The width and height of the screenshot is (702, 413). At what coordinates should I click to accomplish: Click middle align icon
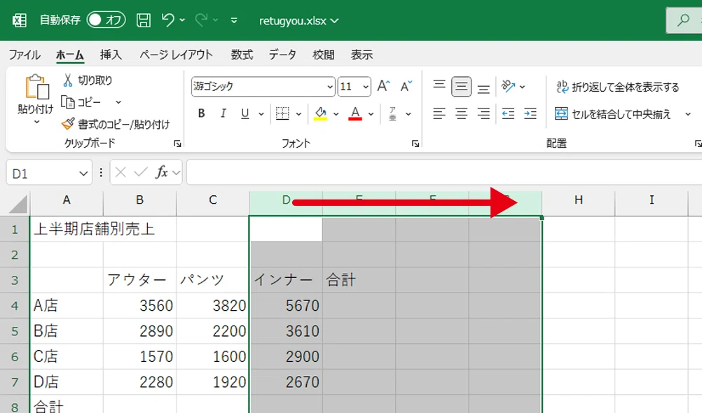click(x=461, y=86)
